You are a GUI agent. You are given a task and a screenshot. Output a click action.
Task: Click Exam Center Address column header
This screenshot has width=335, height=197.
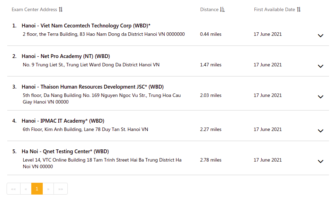coord(34,10)
